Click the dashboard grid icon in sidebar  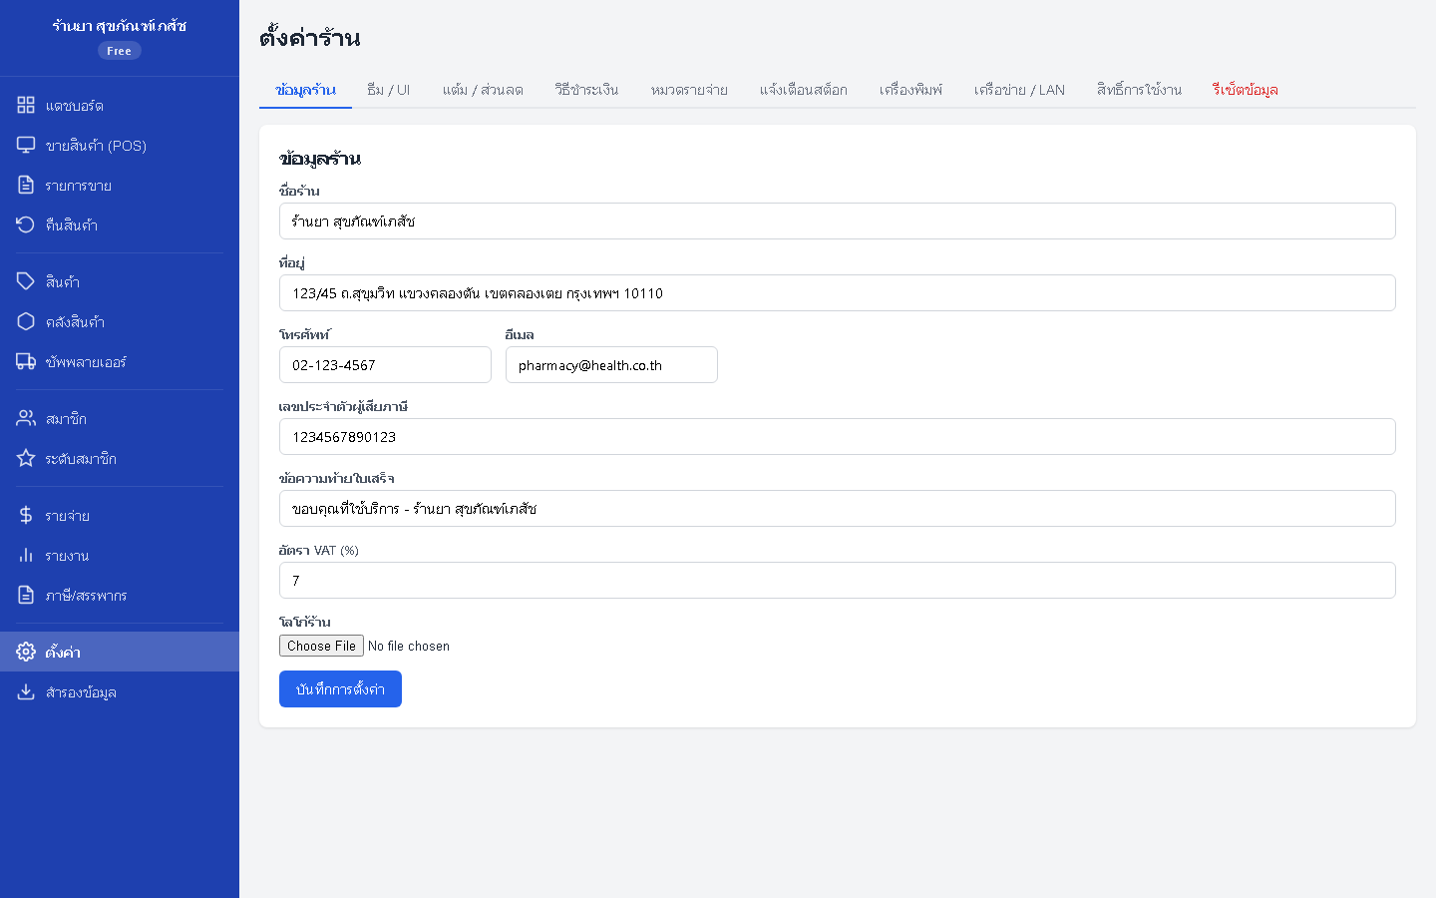click(26, 105)
